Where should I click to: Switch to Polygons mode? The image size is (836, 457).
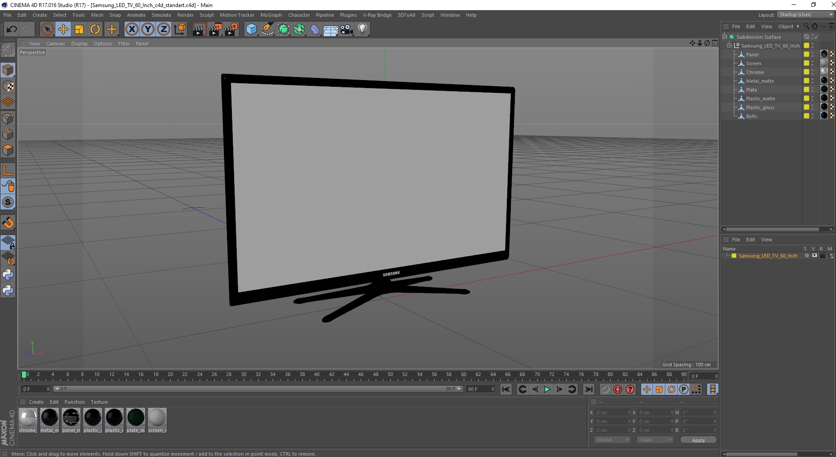8,150
